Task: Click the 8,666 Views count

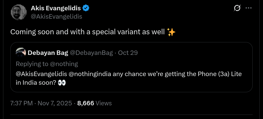Action: tap(94, 103)
